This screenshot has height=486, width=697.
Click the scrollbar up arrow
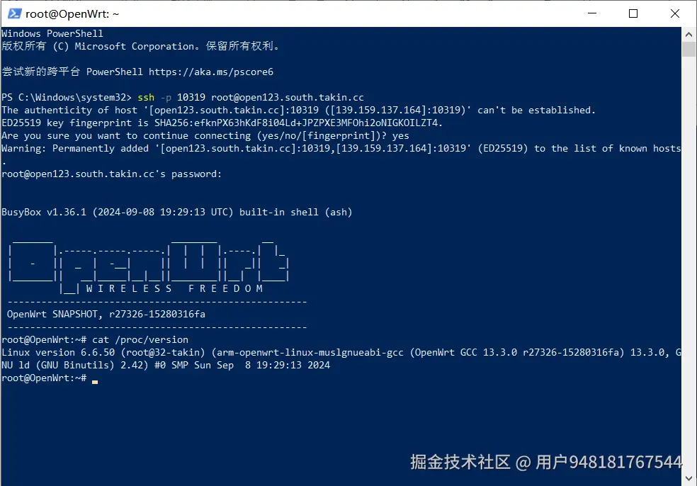pyautogui.click(x=688, y=34)
